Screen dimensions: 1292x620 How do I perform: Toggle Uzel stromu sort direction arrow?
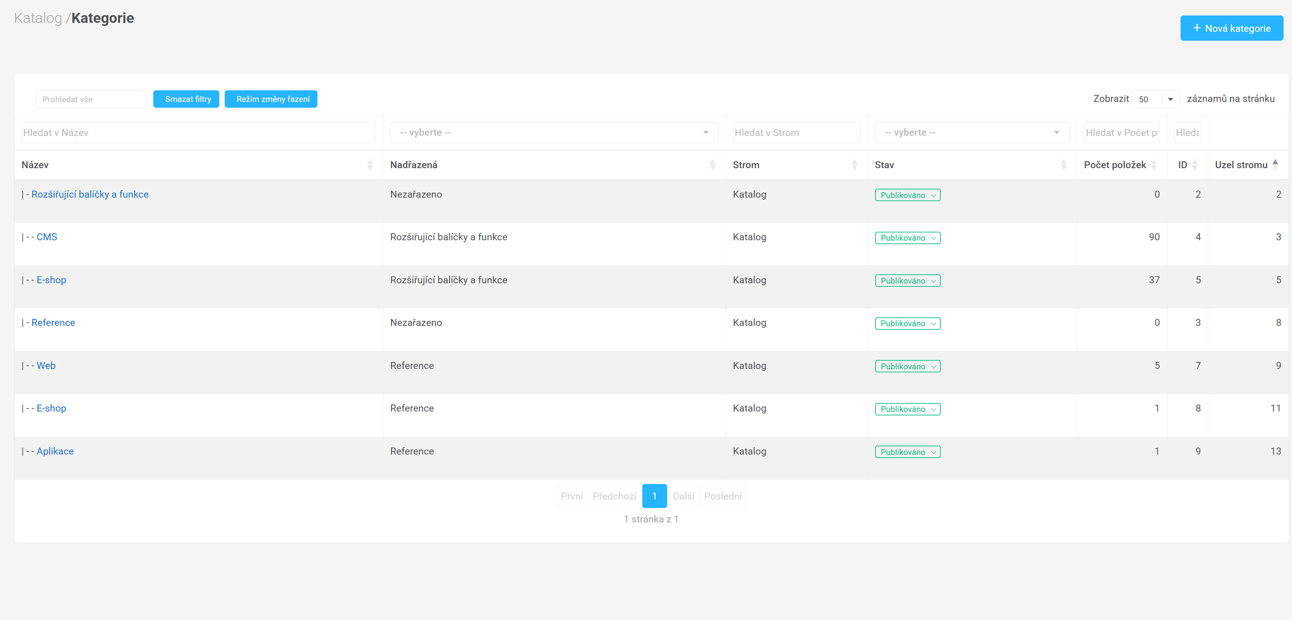click(x=1275, y=164)
